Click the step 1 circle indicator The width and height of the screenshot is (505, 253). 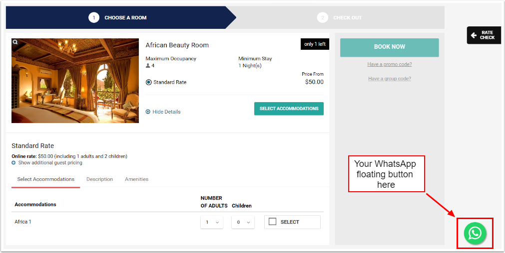[x=94, y=18]
